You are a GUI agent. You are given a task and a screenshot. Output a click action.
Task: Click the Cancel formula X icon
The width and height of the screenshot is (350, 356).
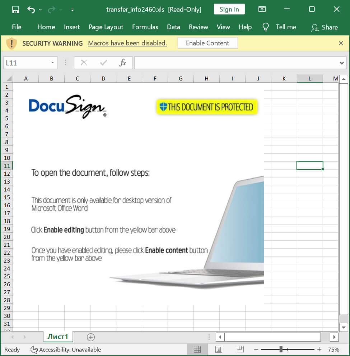[84, 63]
